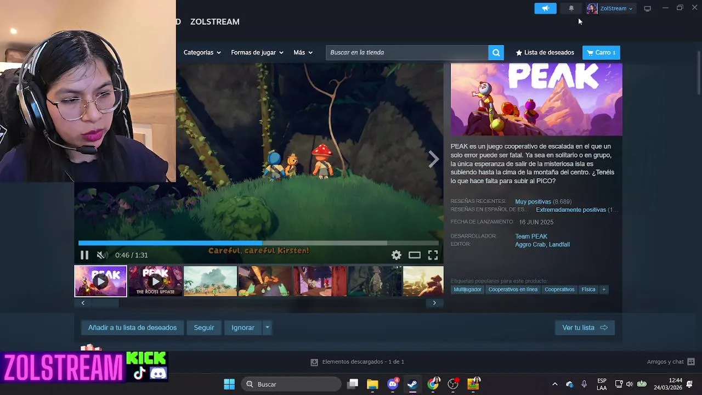
Task: Unmute the trailer audio
Action: tap(101, 255)
